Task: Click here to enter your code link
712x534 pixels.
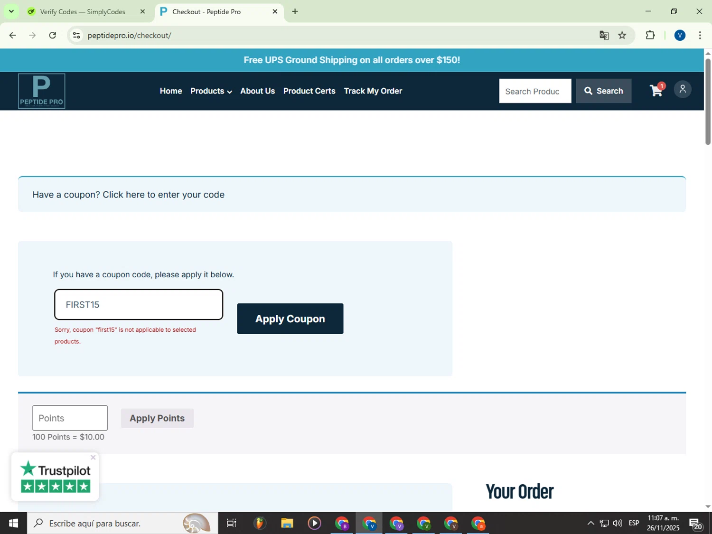Action: click(163, 195)
